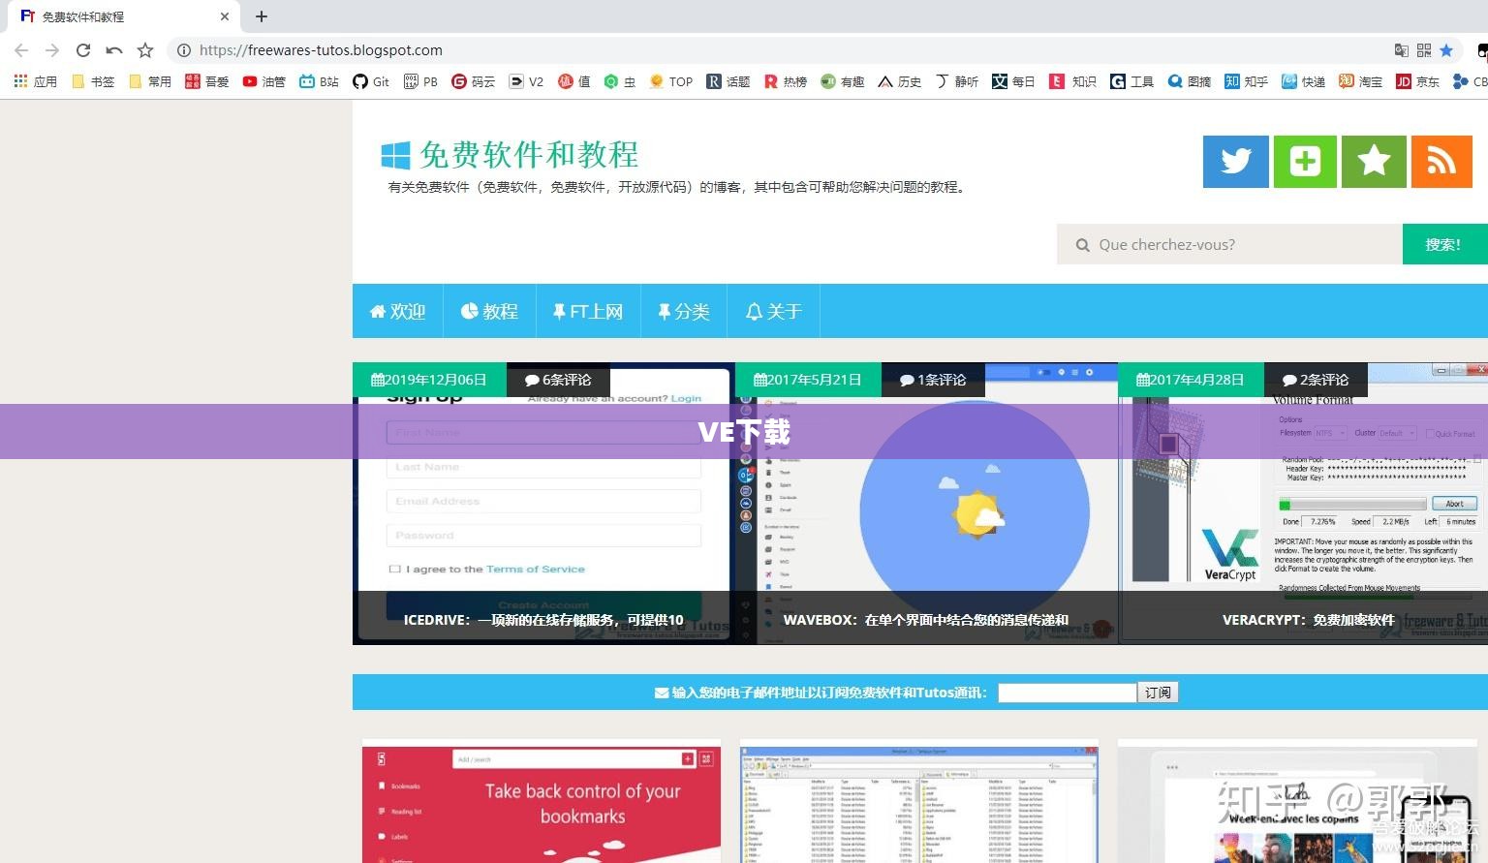Click the 6条评论 comments link
Screen dimensions: 1488x863
[x=558, y=380]
